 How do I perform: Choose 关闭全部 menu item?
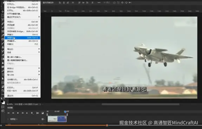pos(22,25)
